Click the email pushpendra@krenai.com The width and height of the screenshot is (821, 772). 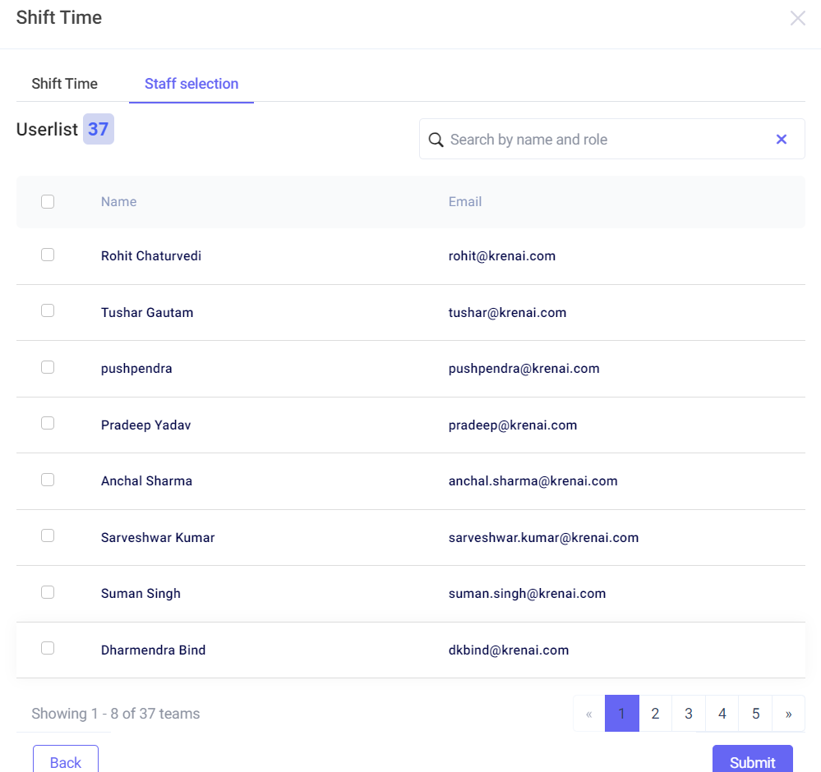524,369
